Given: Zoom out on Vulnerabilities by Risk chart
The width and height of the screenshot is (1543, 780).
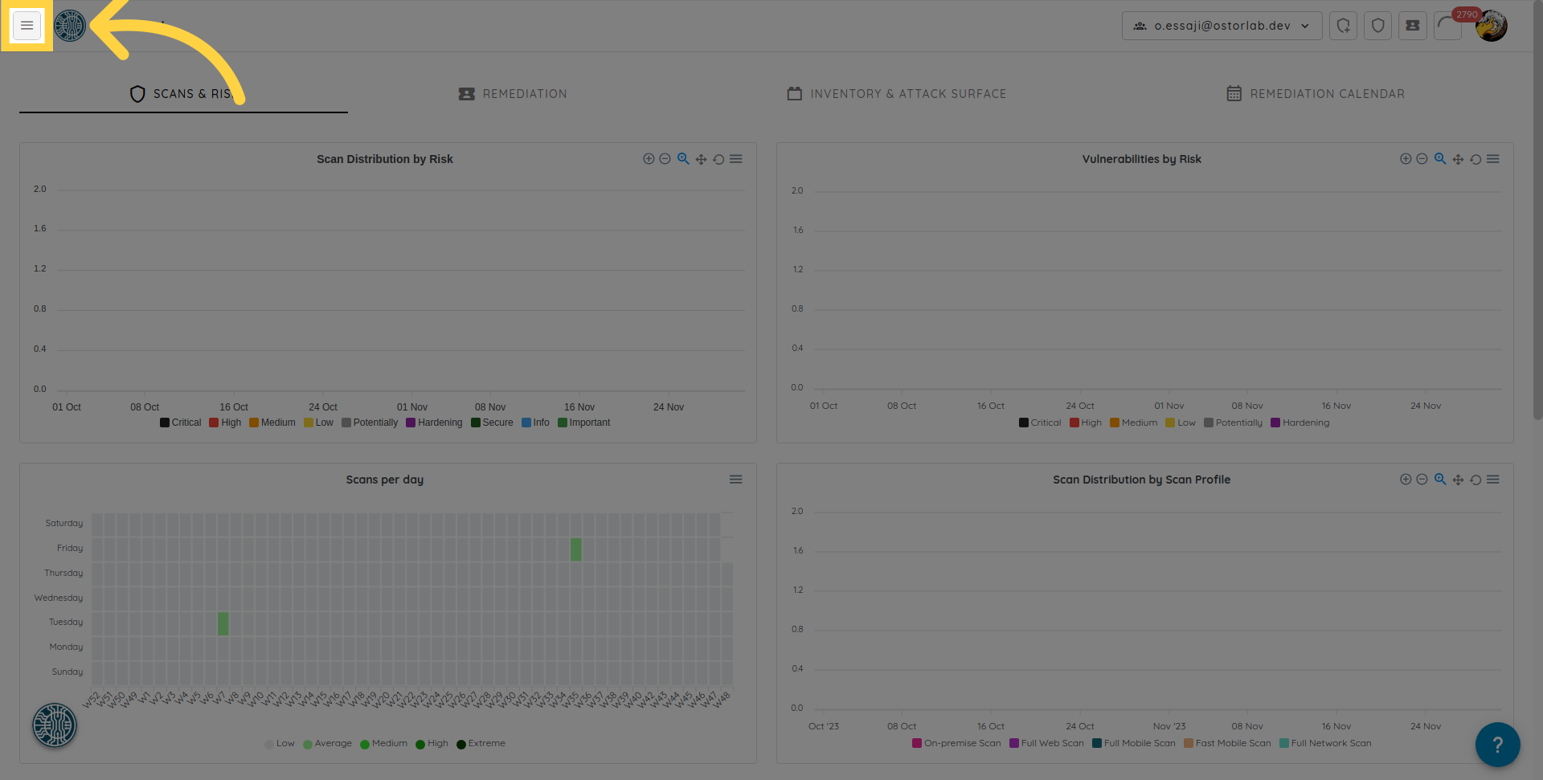Looking at the screenshot, I should coord(1422,159).
